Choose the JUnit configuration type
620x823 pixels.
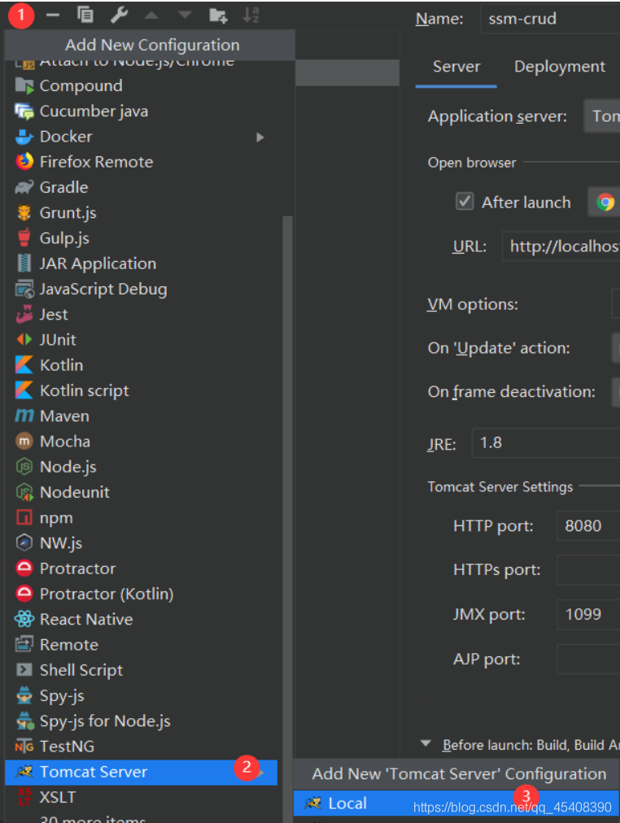141,340
